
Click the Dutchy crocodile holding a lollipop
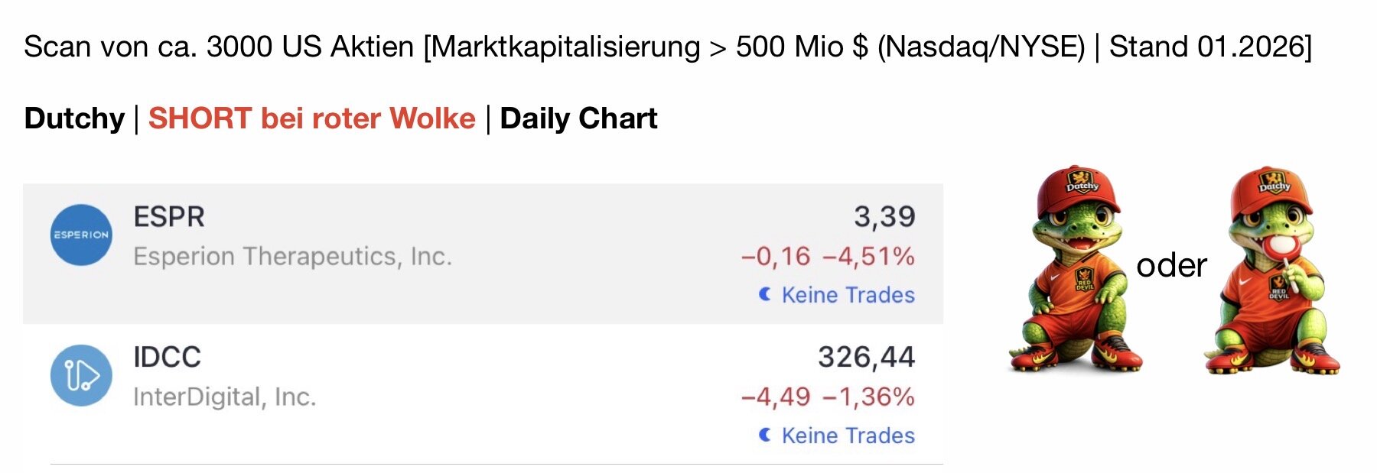[x=1273, y=271]
